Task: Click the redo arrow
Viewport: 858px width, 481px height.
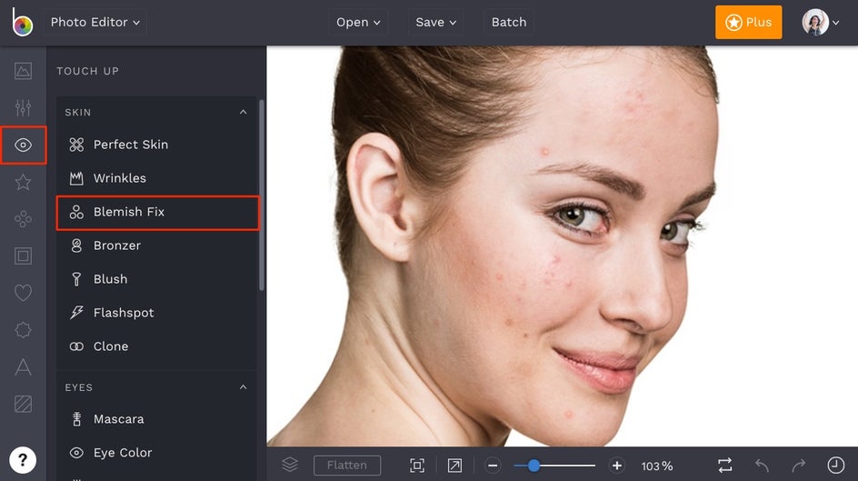Action: coord(799,466)
